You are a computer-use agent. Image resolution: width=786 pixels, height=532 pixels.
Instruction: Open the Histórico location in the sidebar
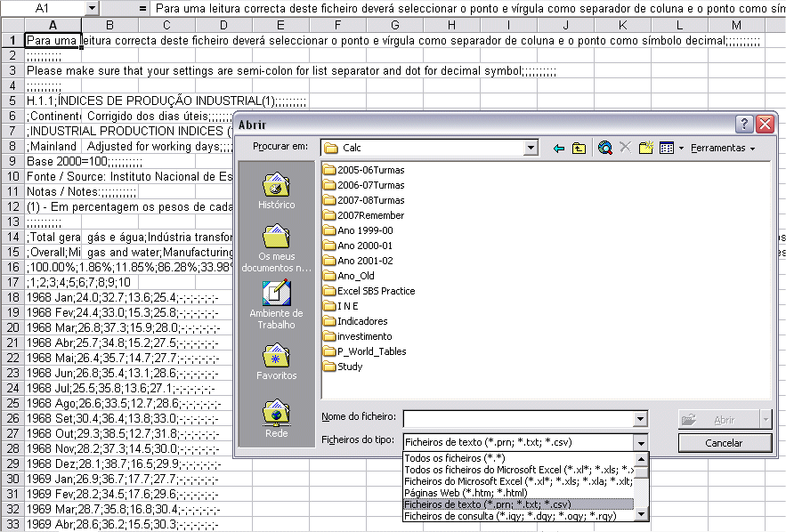point(276,191)
